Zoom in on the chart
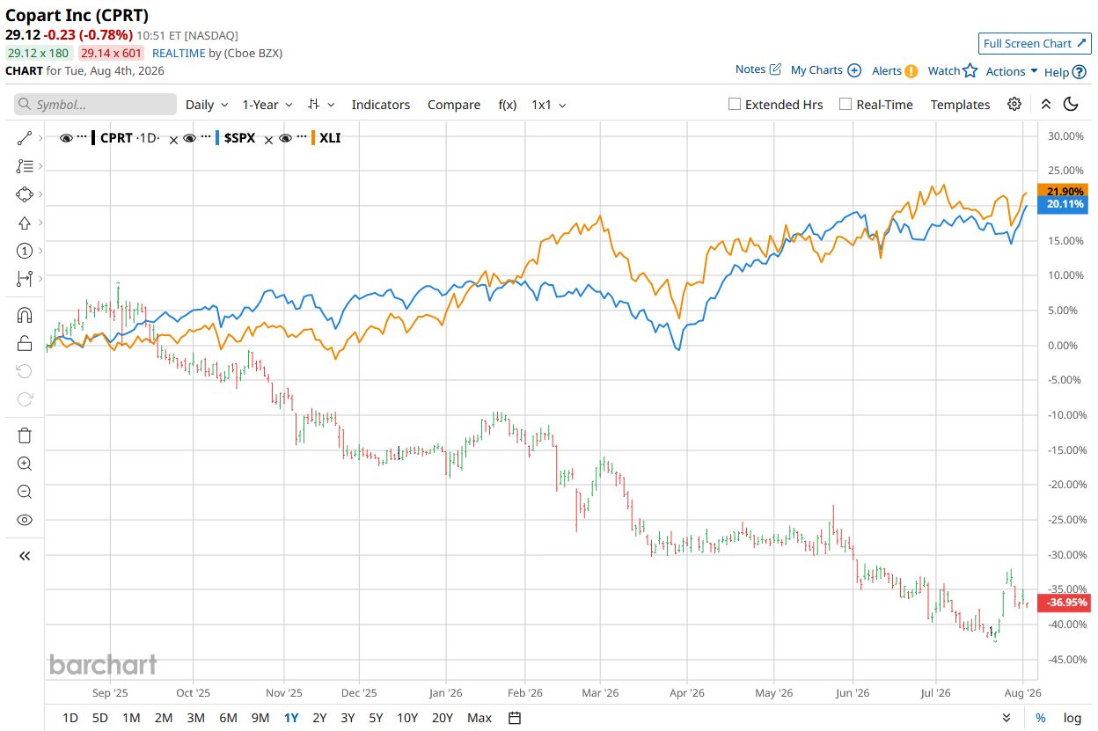 (25, 464)
